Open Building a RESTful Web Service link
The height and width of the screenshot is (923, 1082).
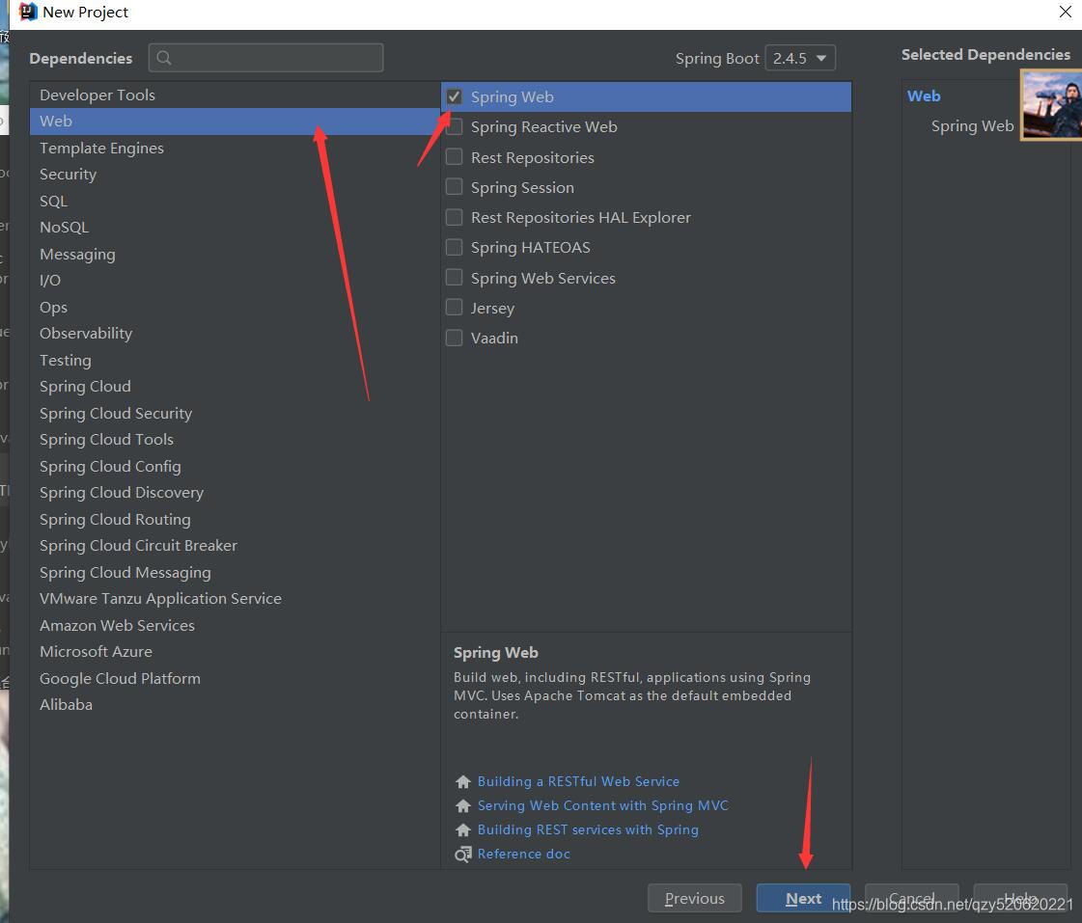578,781
